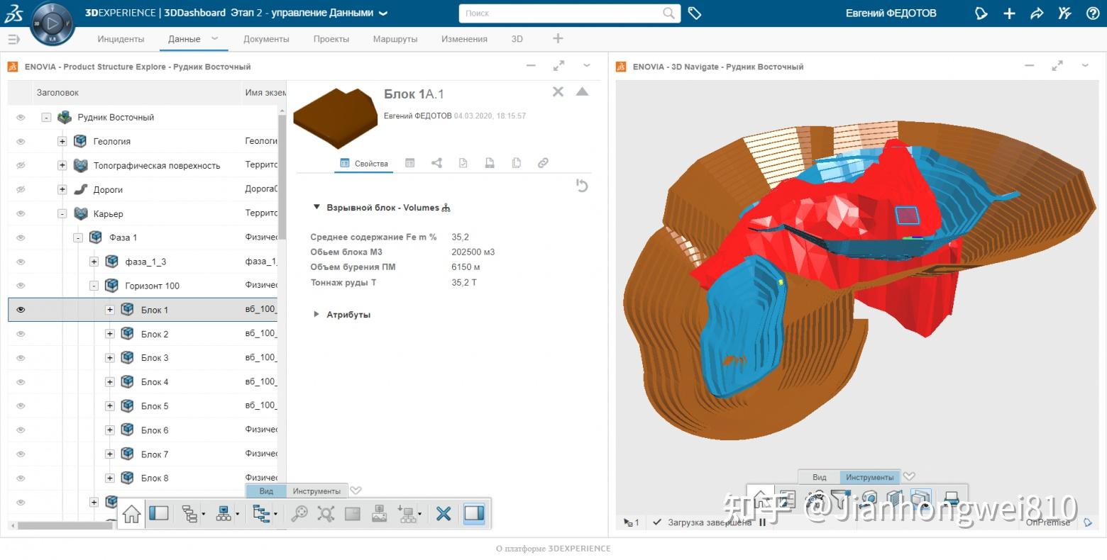Open the Вид tab in 3D Navigate
This screenshot has width=1107, height=560.
tap(819, 477)
